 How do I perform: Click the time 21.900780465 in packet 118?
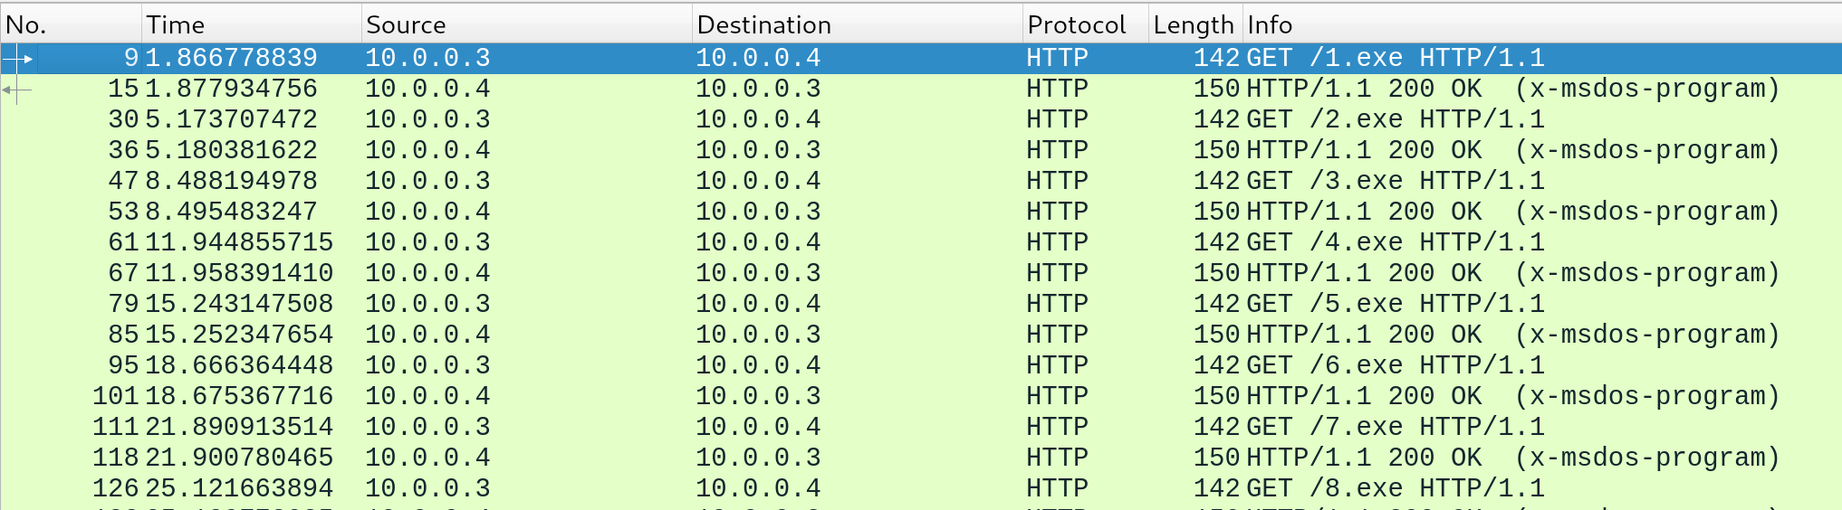(239, 458)
